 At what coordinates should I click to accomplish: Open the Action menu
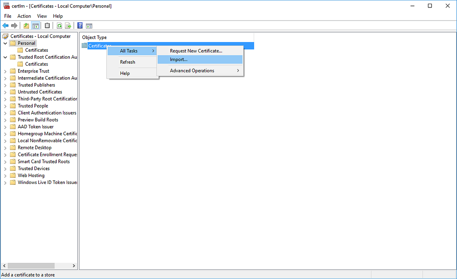pos(24,16)
